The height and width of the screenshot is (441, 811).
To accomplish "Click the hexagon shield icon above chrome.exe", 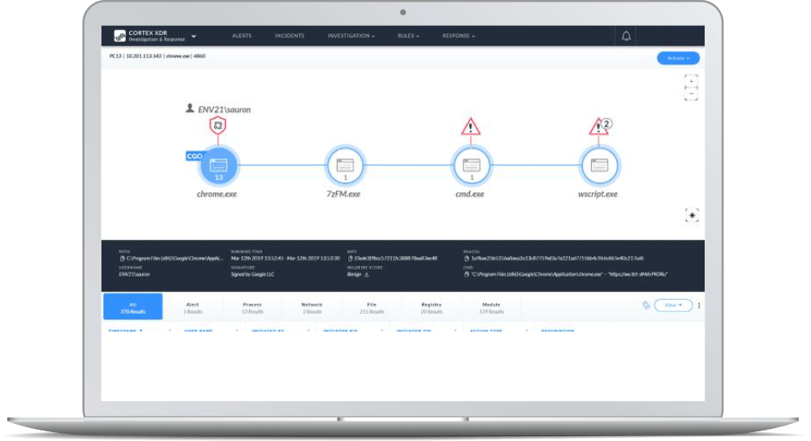I will 218,126.
